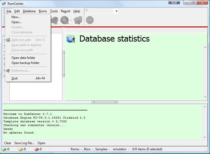Click the magnifier search toolbar icon
Image resolution: width=210 pixels, height=154 pixels.
coord(65,20)
